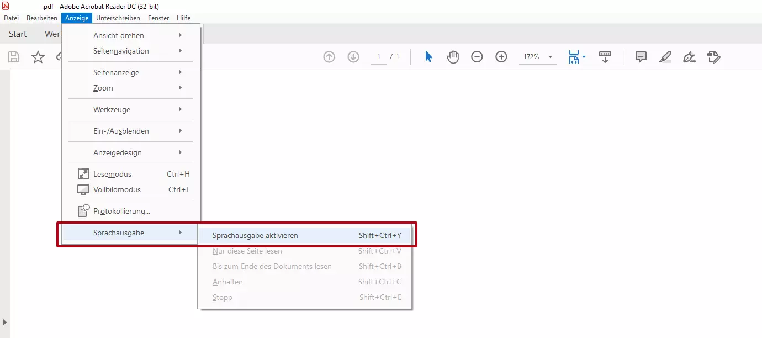Image resolution: width=762 pixels, height=338 pixels.
Task: Open the Sign document pen tool
Action: pyautogui.click(x=689, y=57)
